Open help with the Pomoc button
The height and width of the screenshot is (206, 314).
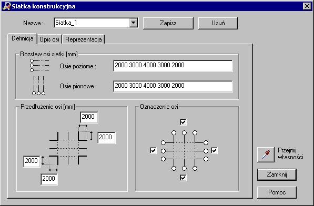click(277, 192)
